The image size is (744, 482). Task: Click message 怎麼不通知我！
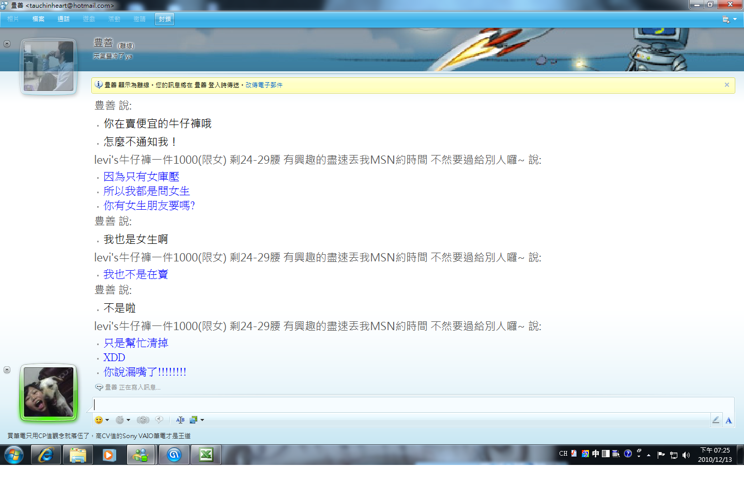click(140, 142)
